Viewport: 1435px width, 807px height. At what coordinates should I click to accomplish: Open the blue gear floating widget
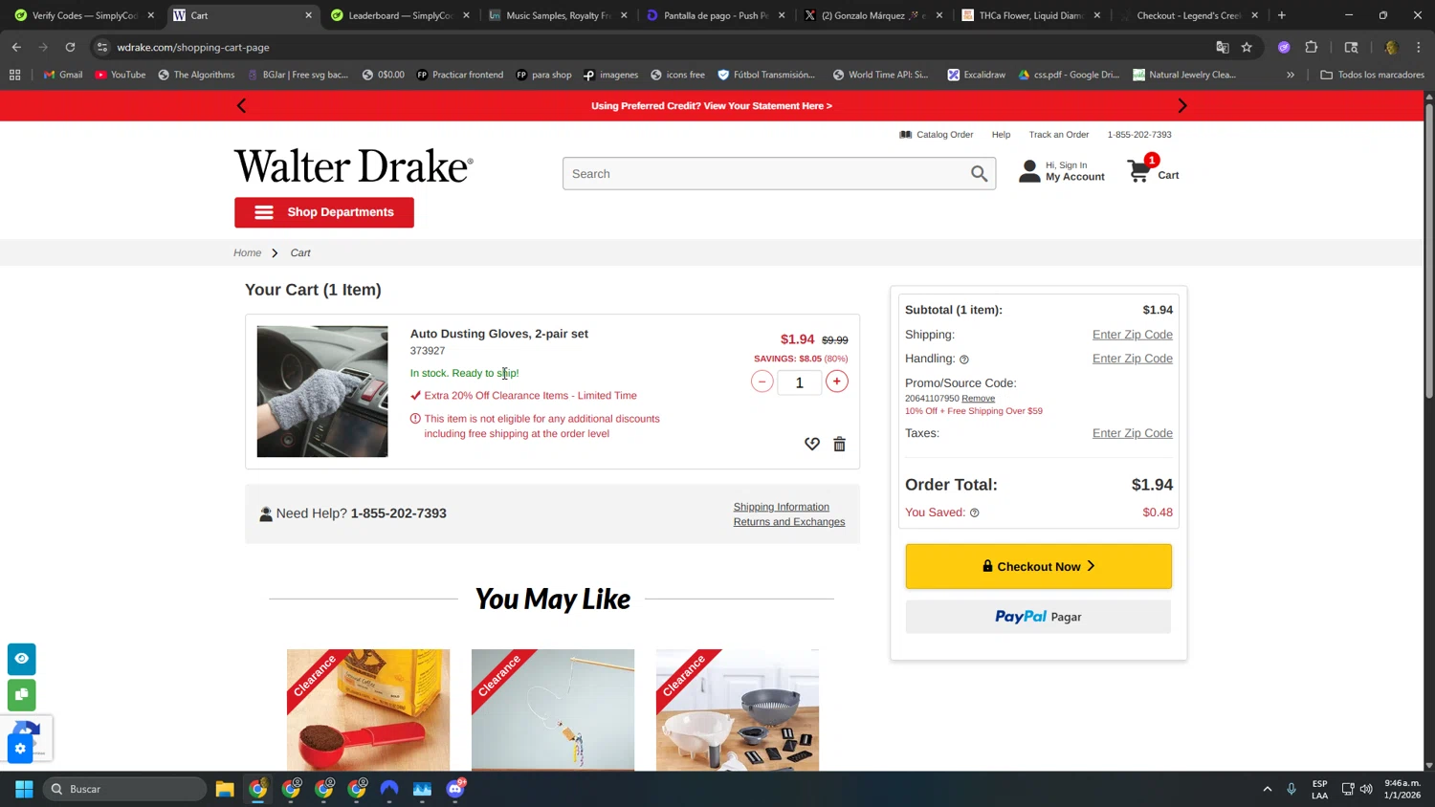point(20,749)
